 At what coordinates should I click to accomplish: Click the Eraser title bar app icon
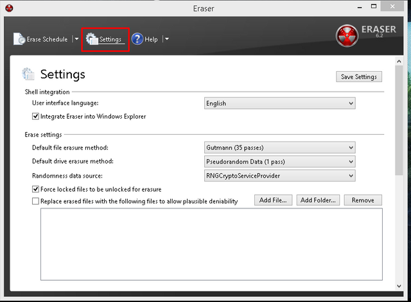coord(9,8)
